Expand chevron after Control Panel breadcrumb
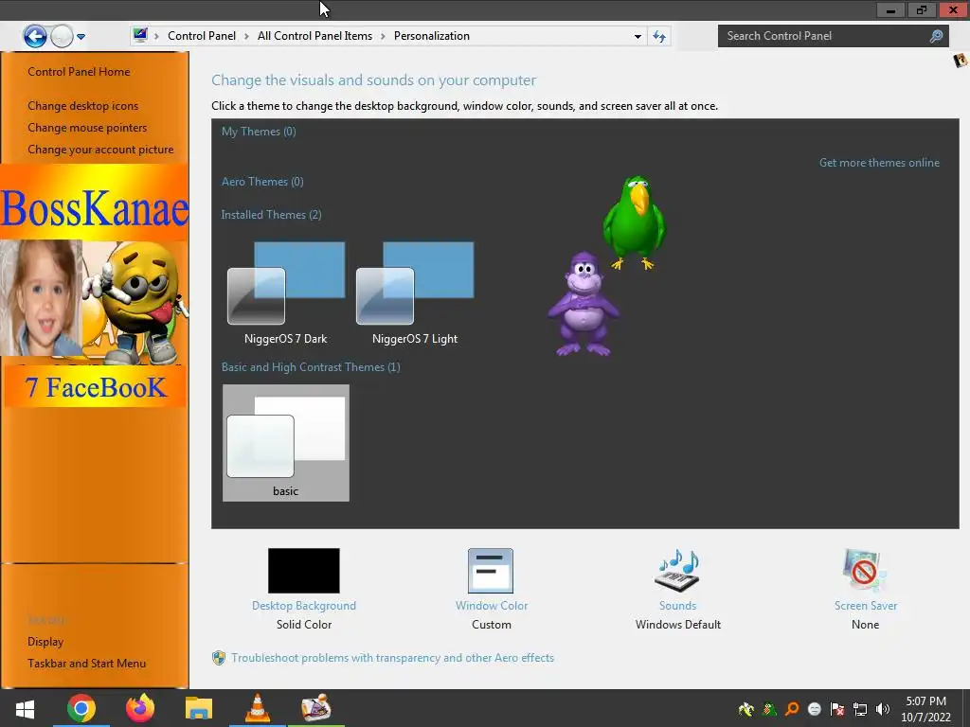970x727 pixels. coord(246,36)
